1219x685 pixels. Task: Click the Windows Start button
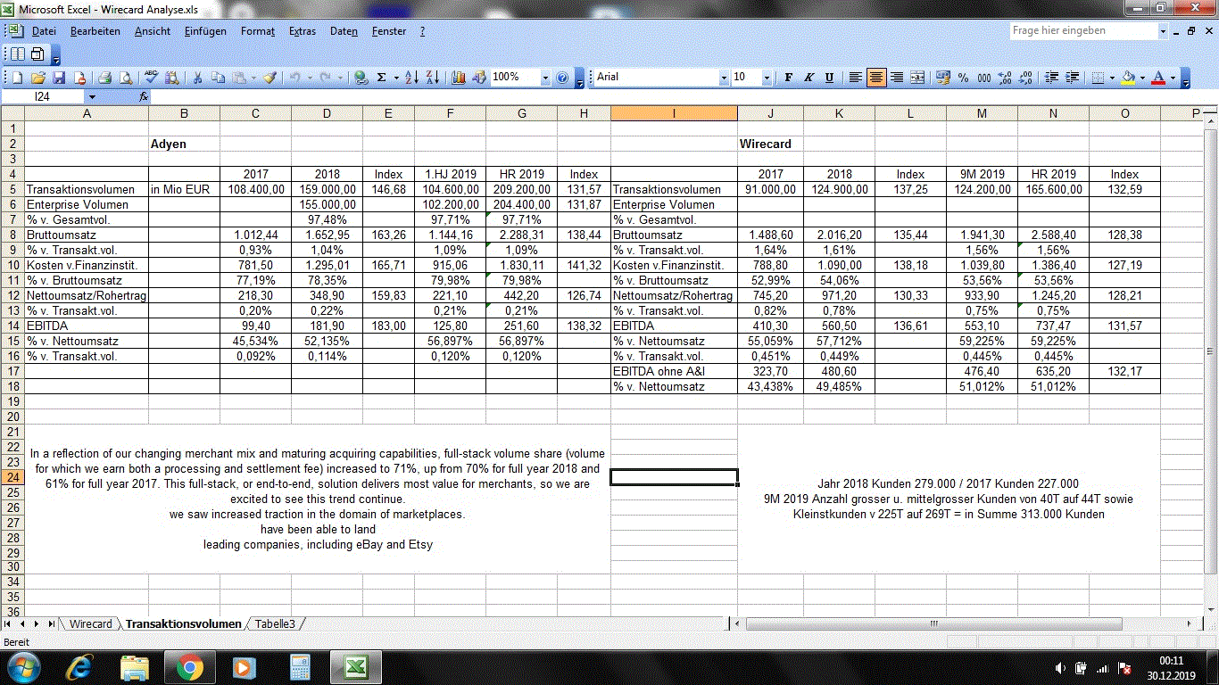pyautogui.click(x=24, y=667)
